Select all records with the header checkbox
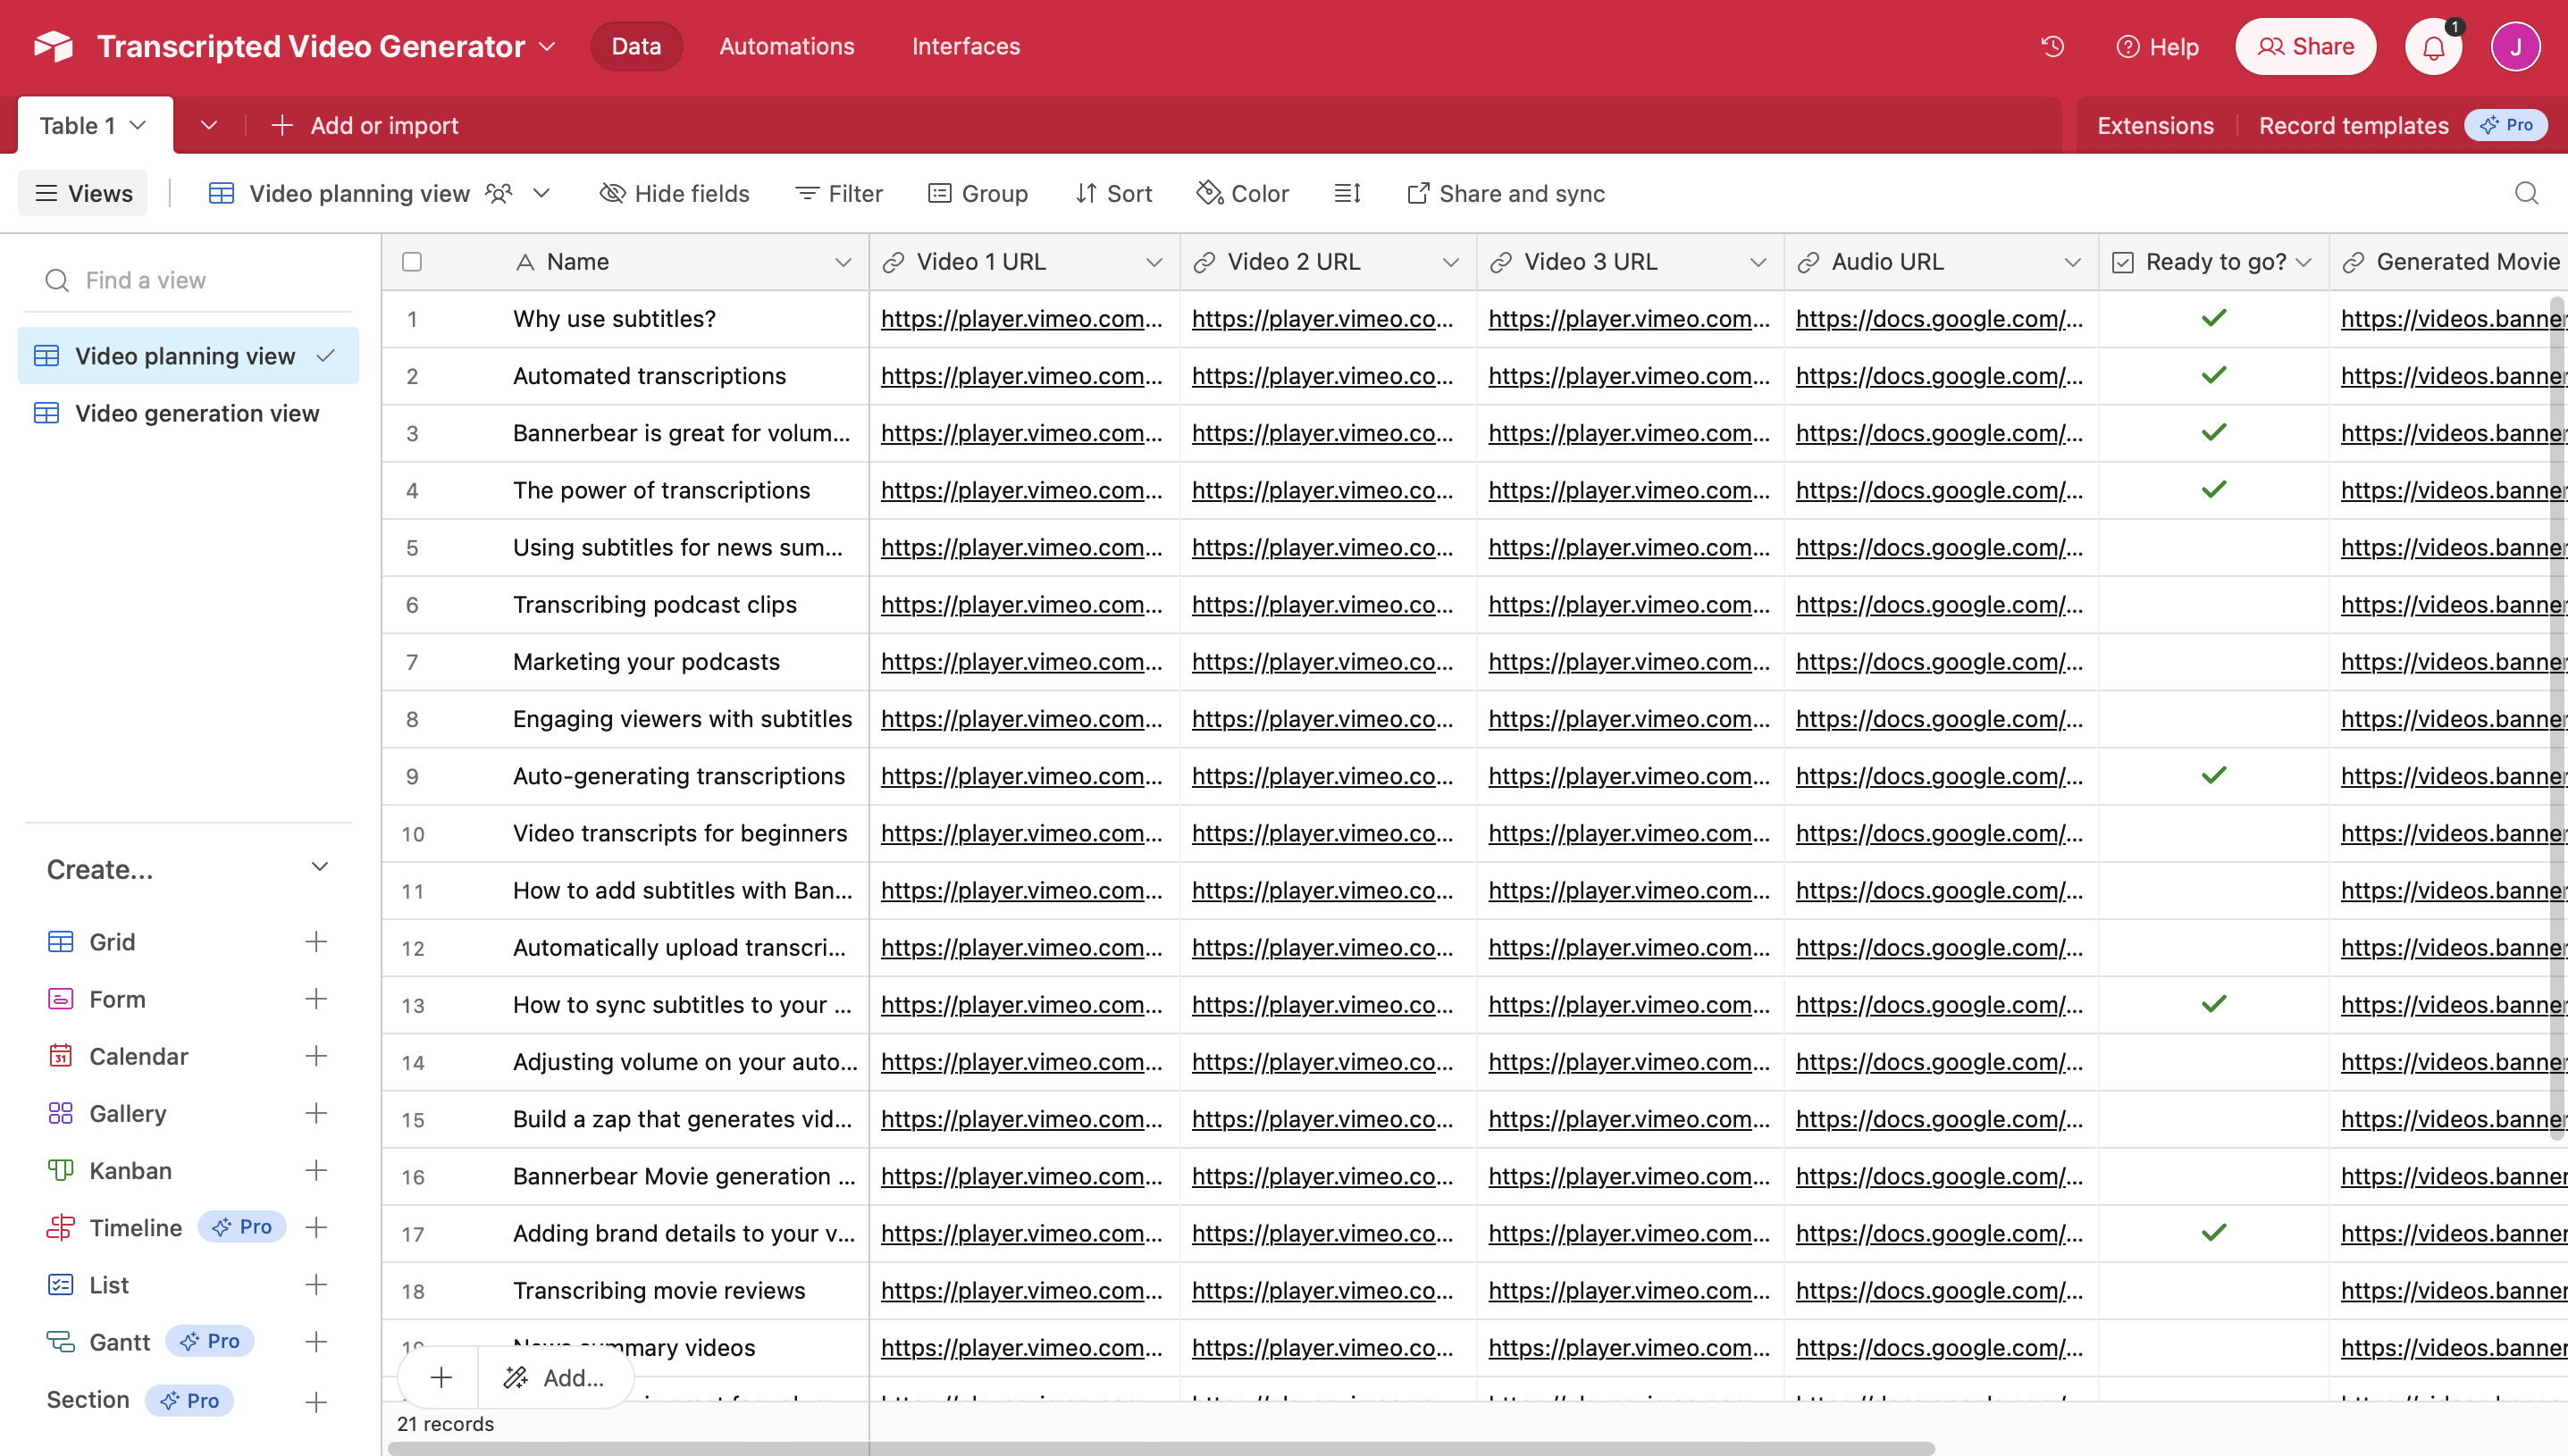 click(413, 261)
